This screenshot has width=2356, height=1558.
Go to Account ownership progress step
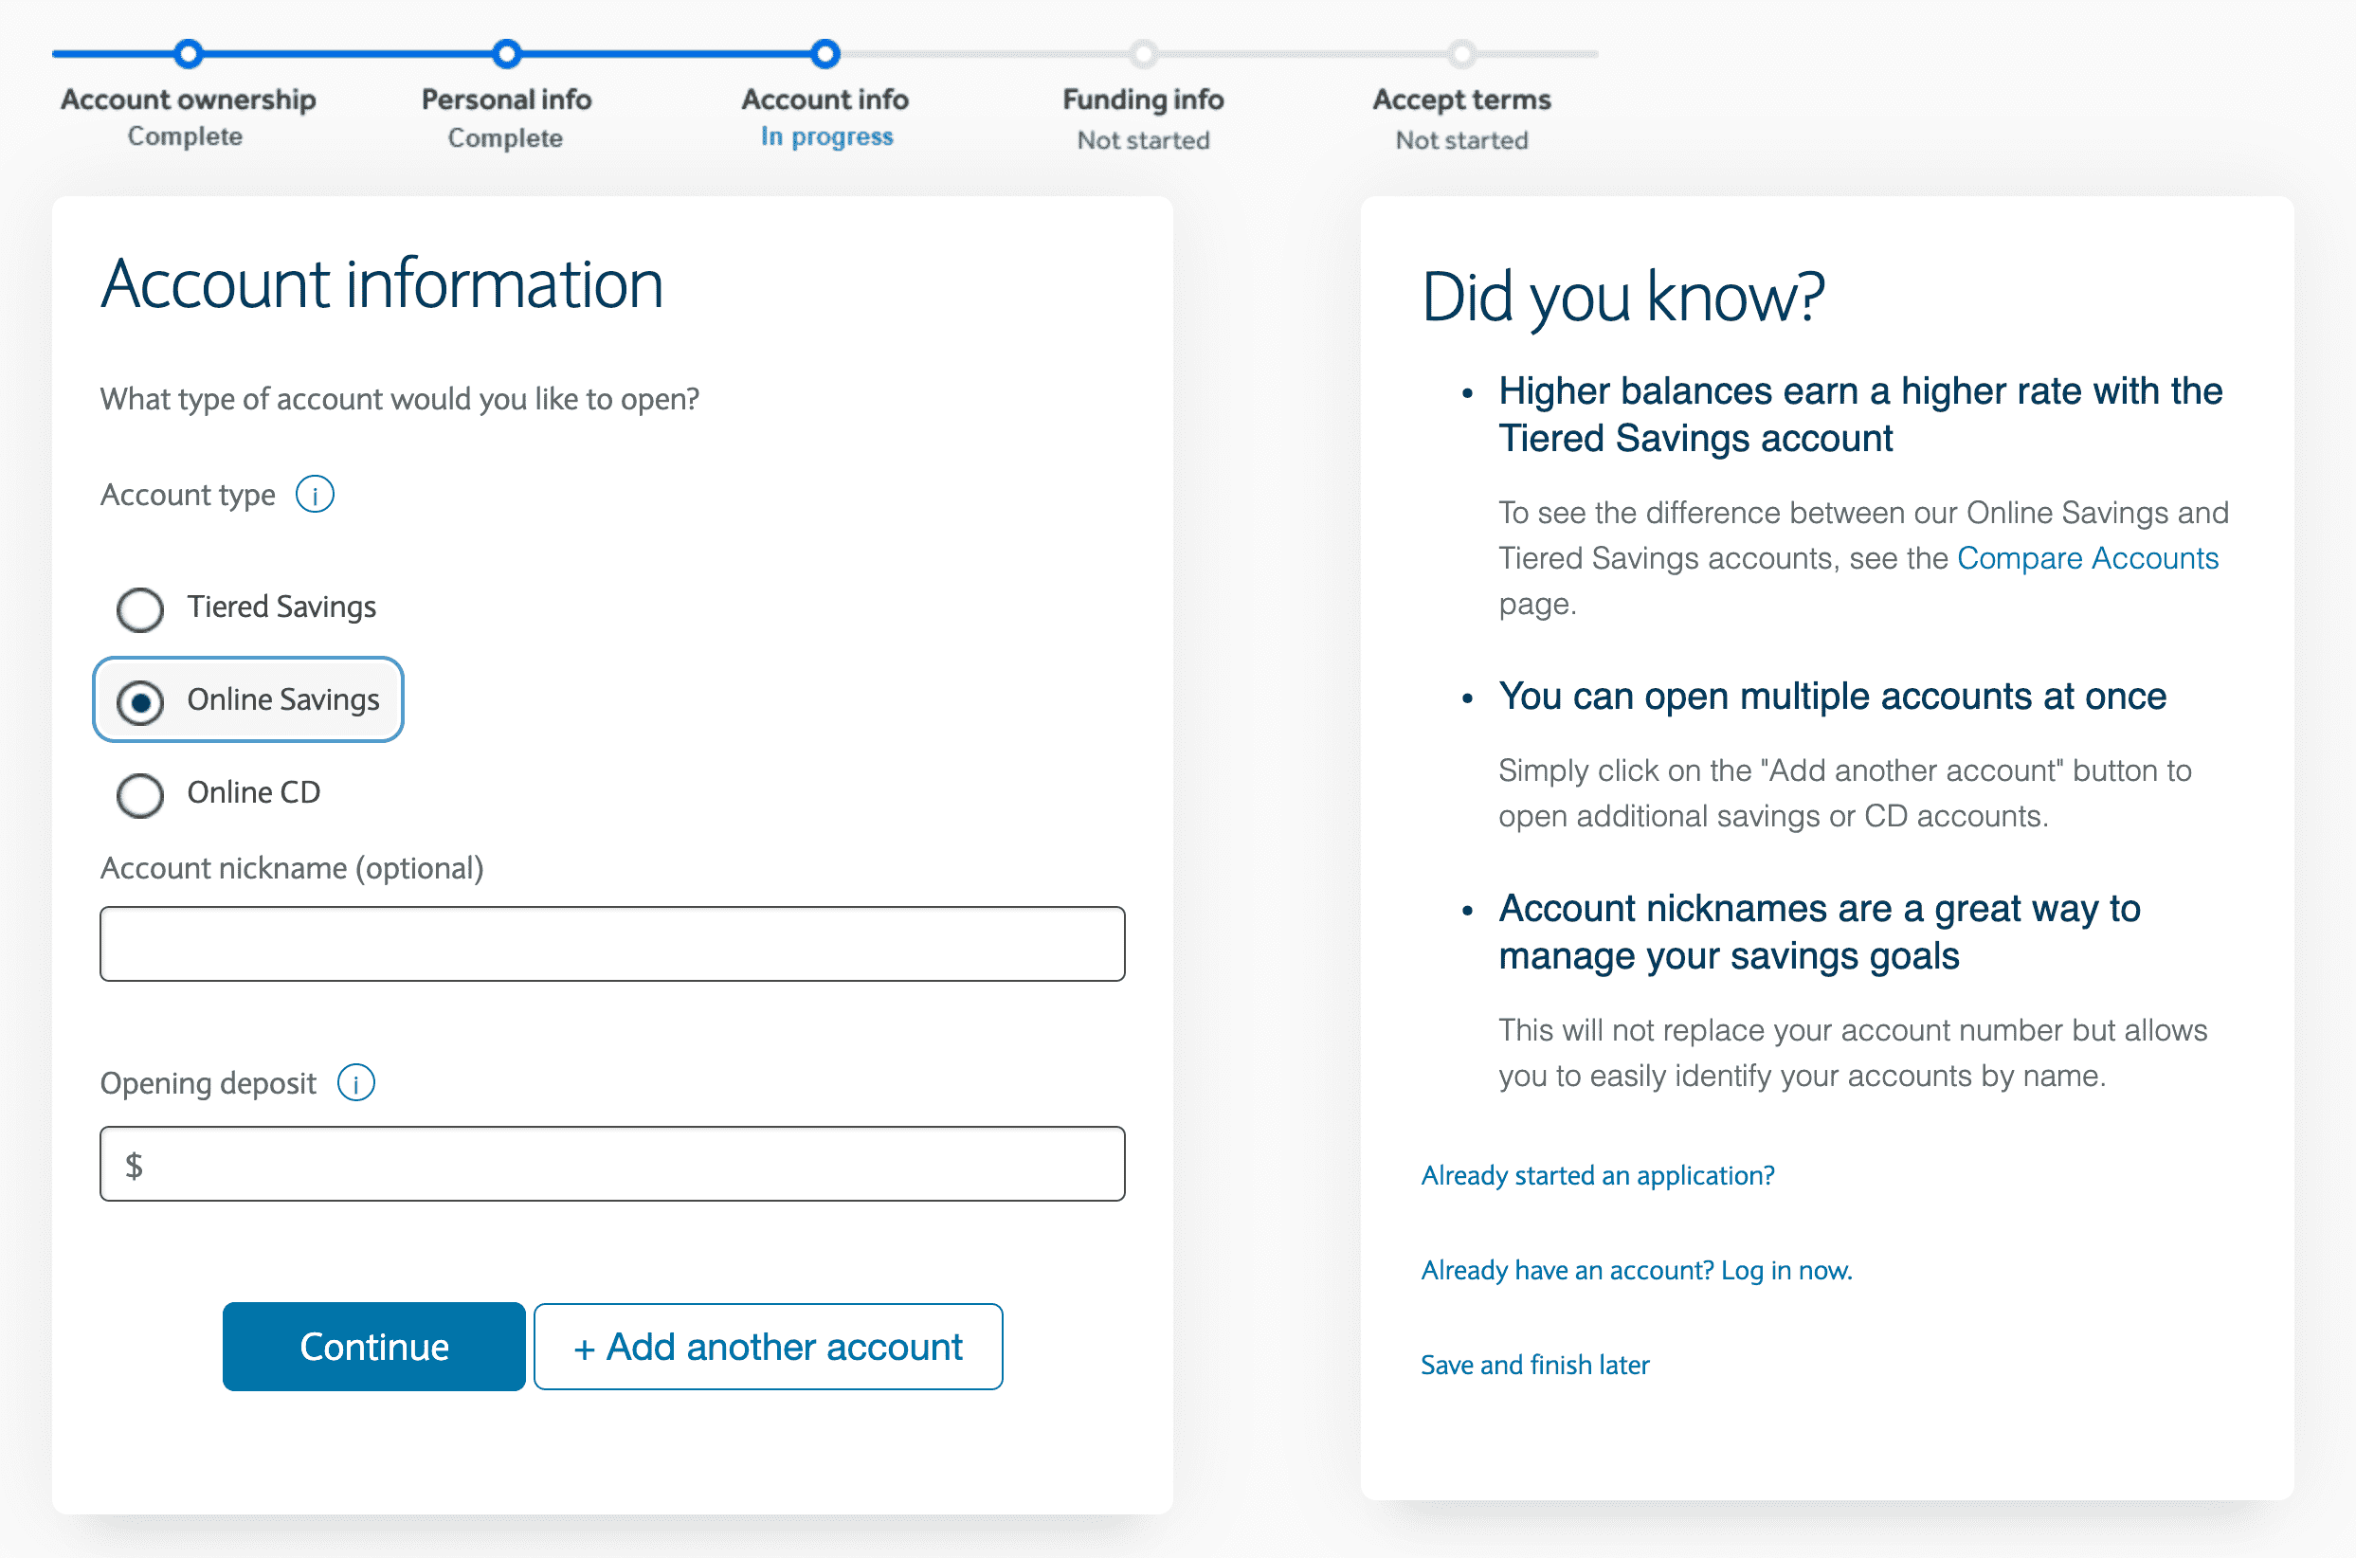(188, 54)
